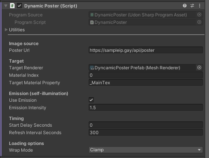This screenshot has width=209, height=158.
Task: Click the Wrap Mode label
Action: click(x=21, y=150)
